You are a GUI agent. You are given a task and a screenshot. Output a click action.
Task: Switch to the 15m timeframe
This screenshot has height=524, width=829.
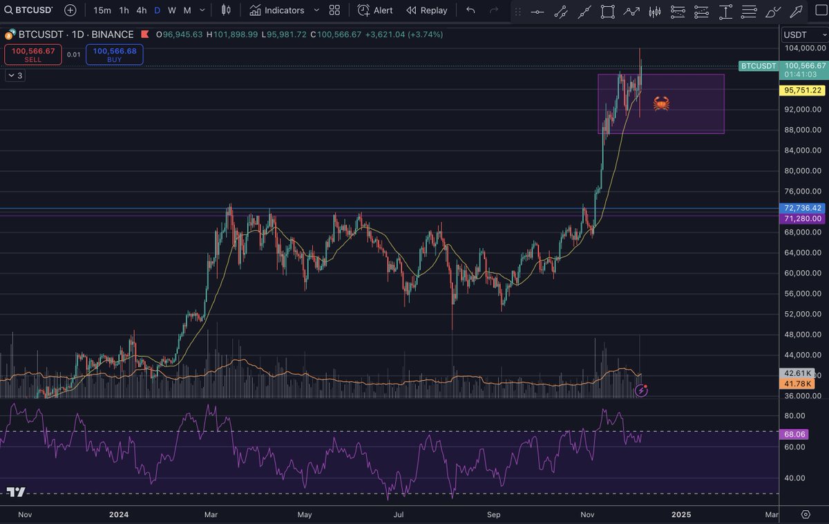(x=102, y=10)
